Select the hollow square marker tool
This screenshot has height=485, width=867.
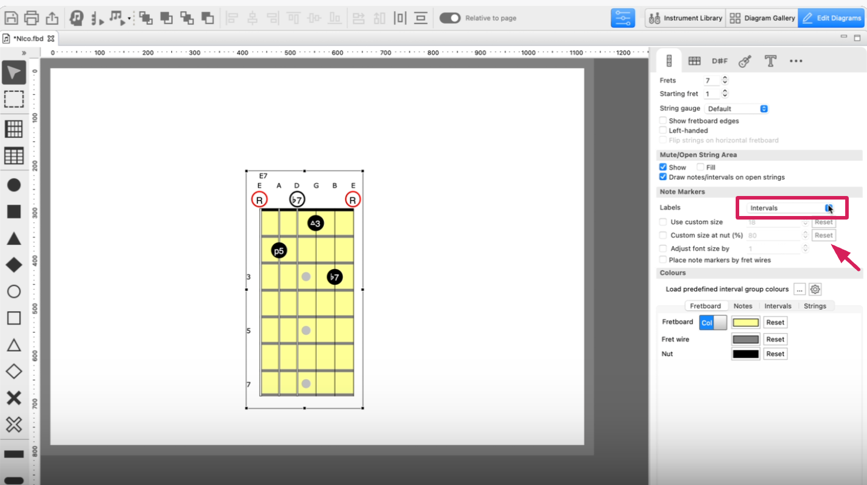point(14,318)
